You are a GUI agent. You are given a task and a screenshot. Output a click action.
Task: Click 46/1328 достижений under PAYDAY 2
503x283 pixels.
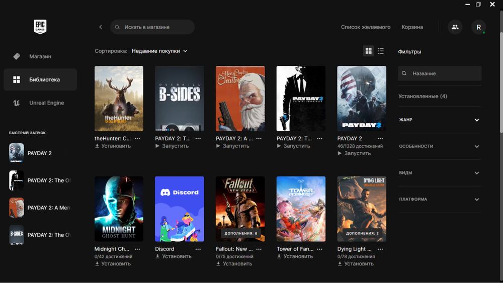click(360, 146)
